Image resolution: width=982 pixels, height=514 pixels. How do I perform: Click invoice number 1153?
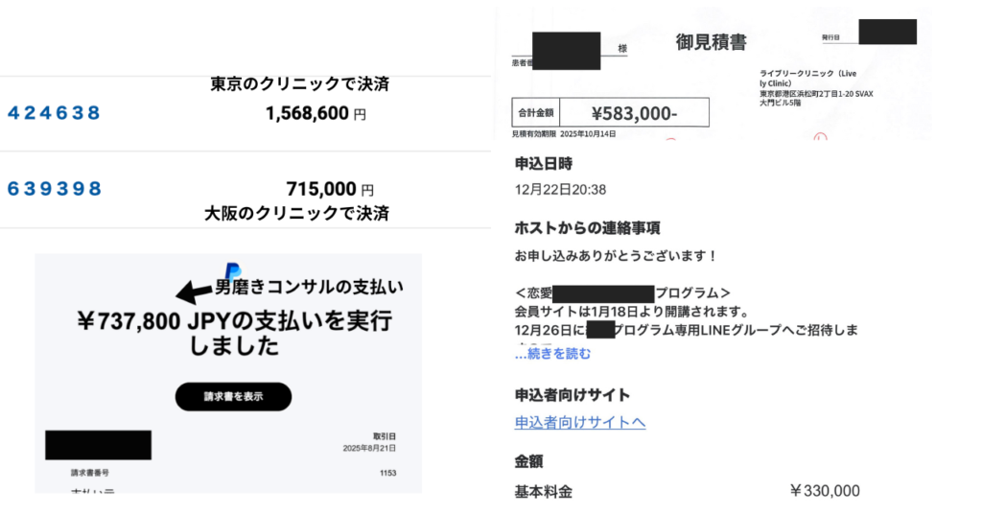(386, 473)
